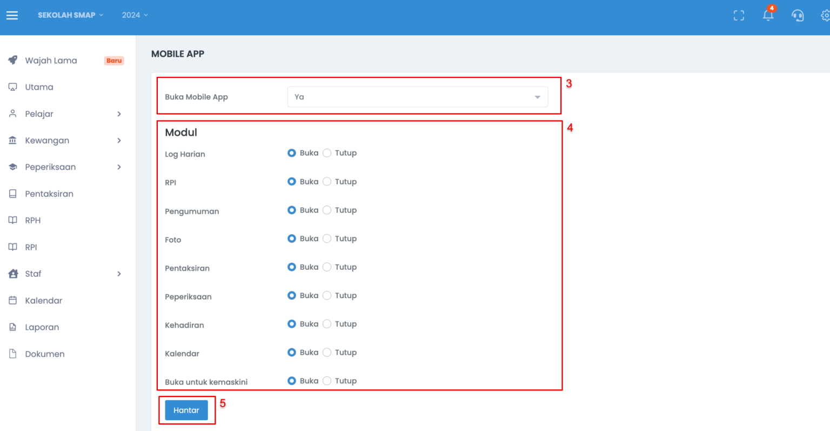Click the Hantar submit button
The image size is (830, 431).
[x=186, y=410]
